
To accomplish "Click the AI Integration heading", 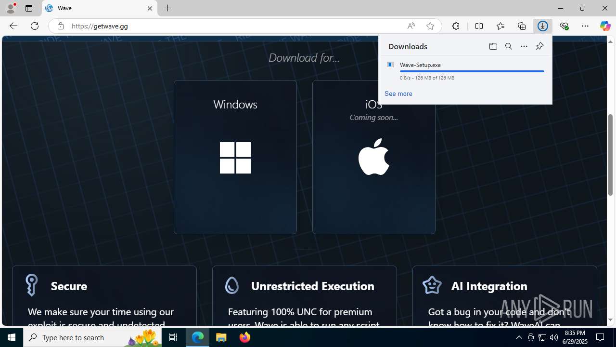I will (x=489, y=286).
